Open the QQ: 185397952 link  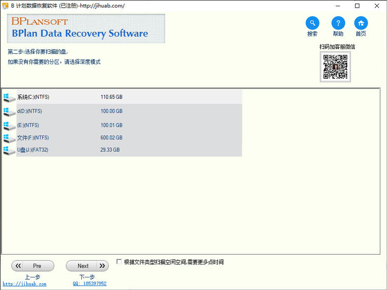(x=89, y=284)
